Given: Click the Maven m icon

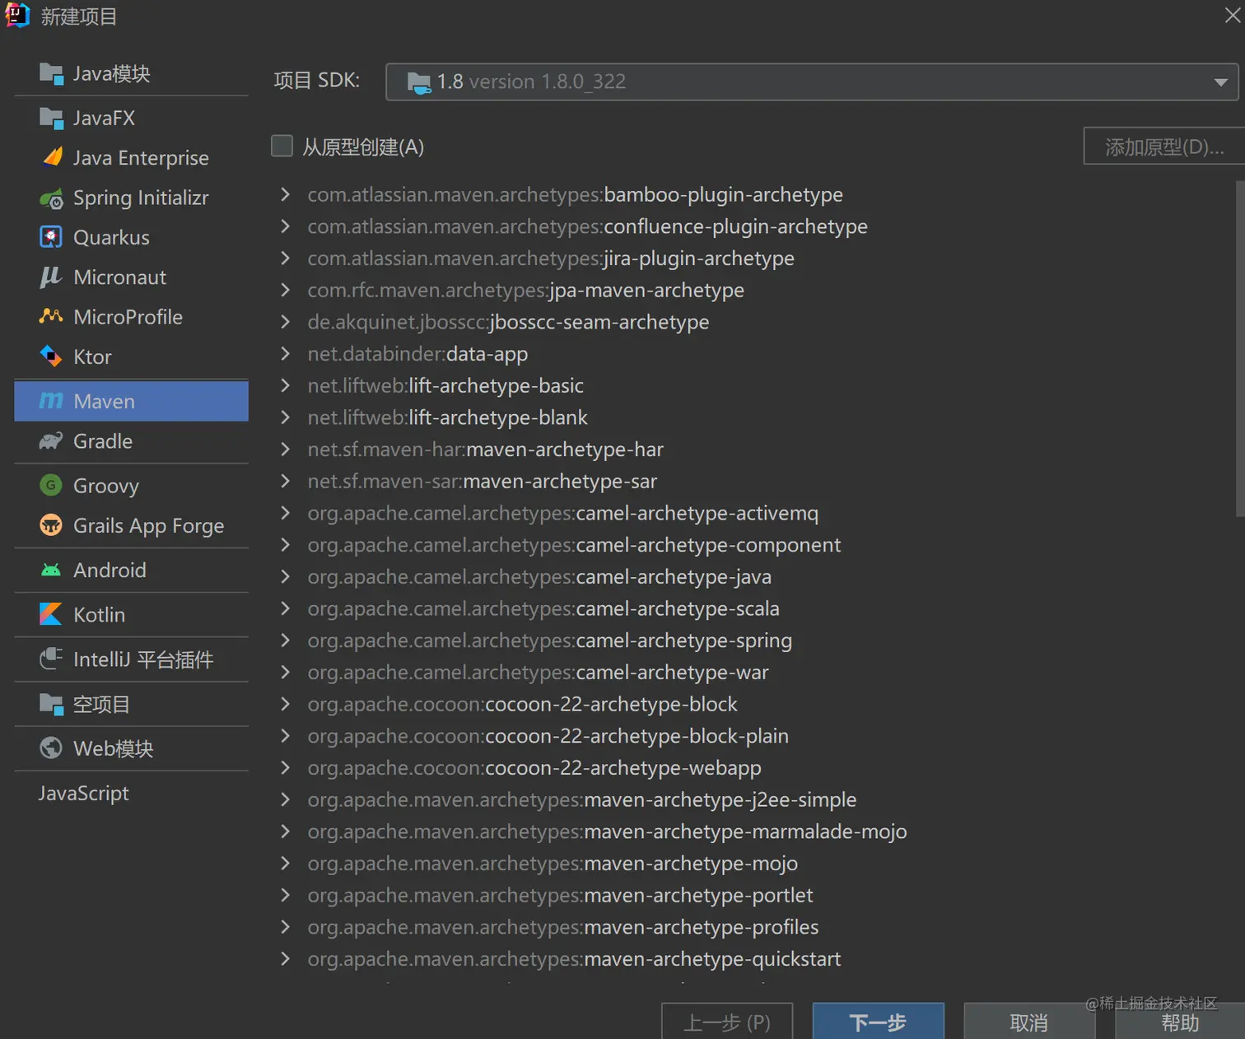Looking at the screenshot, I should tap(51, 401).
